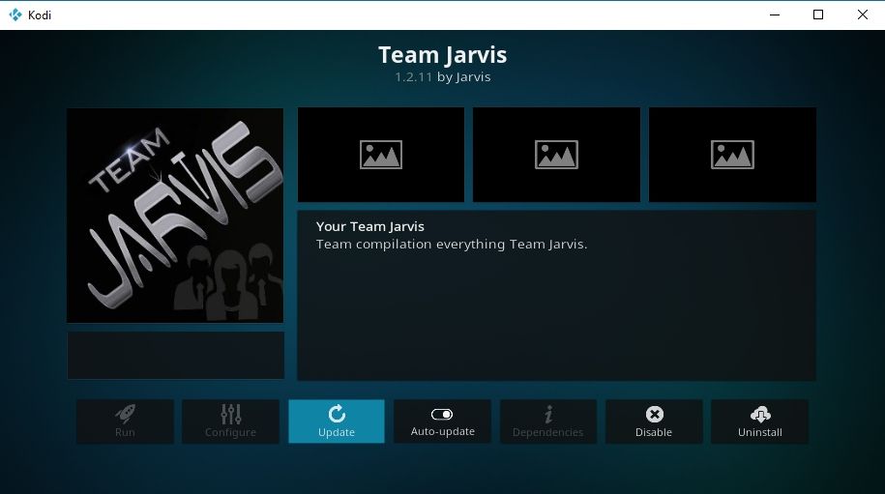
Task: Select the third screenshot placeholder thumbnail
Action: click(732, 155)
